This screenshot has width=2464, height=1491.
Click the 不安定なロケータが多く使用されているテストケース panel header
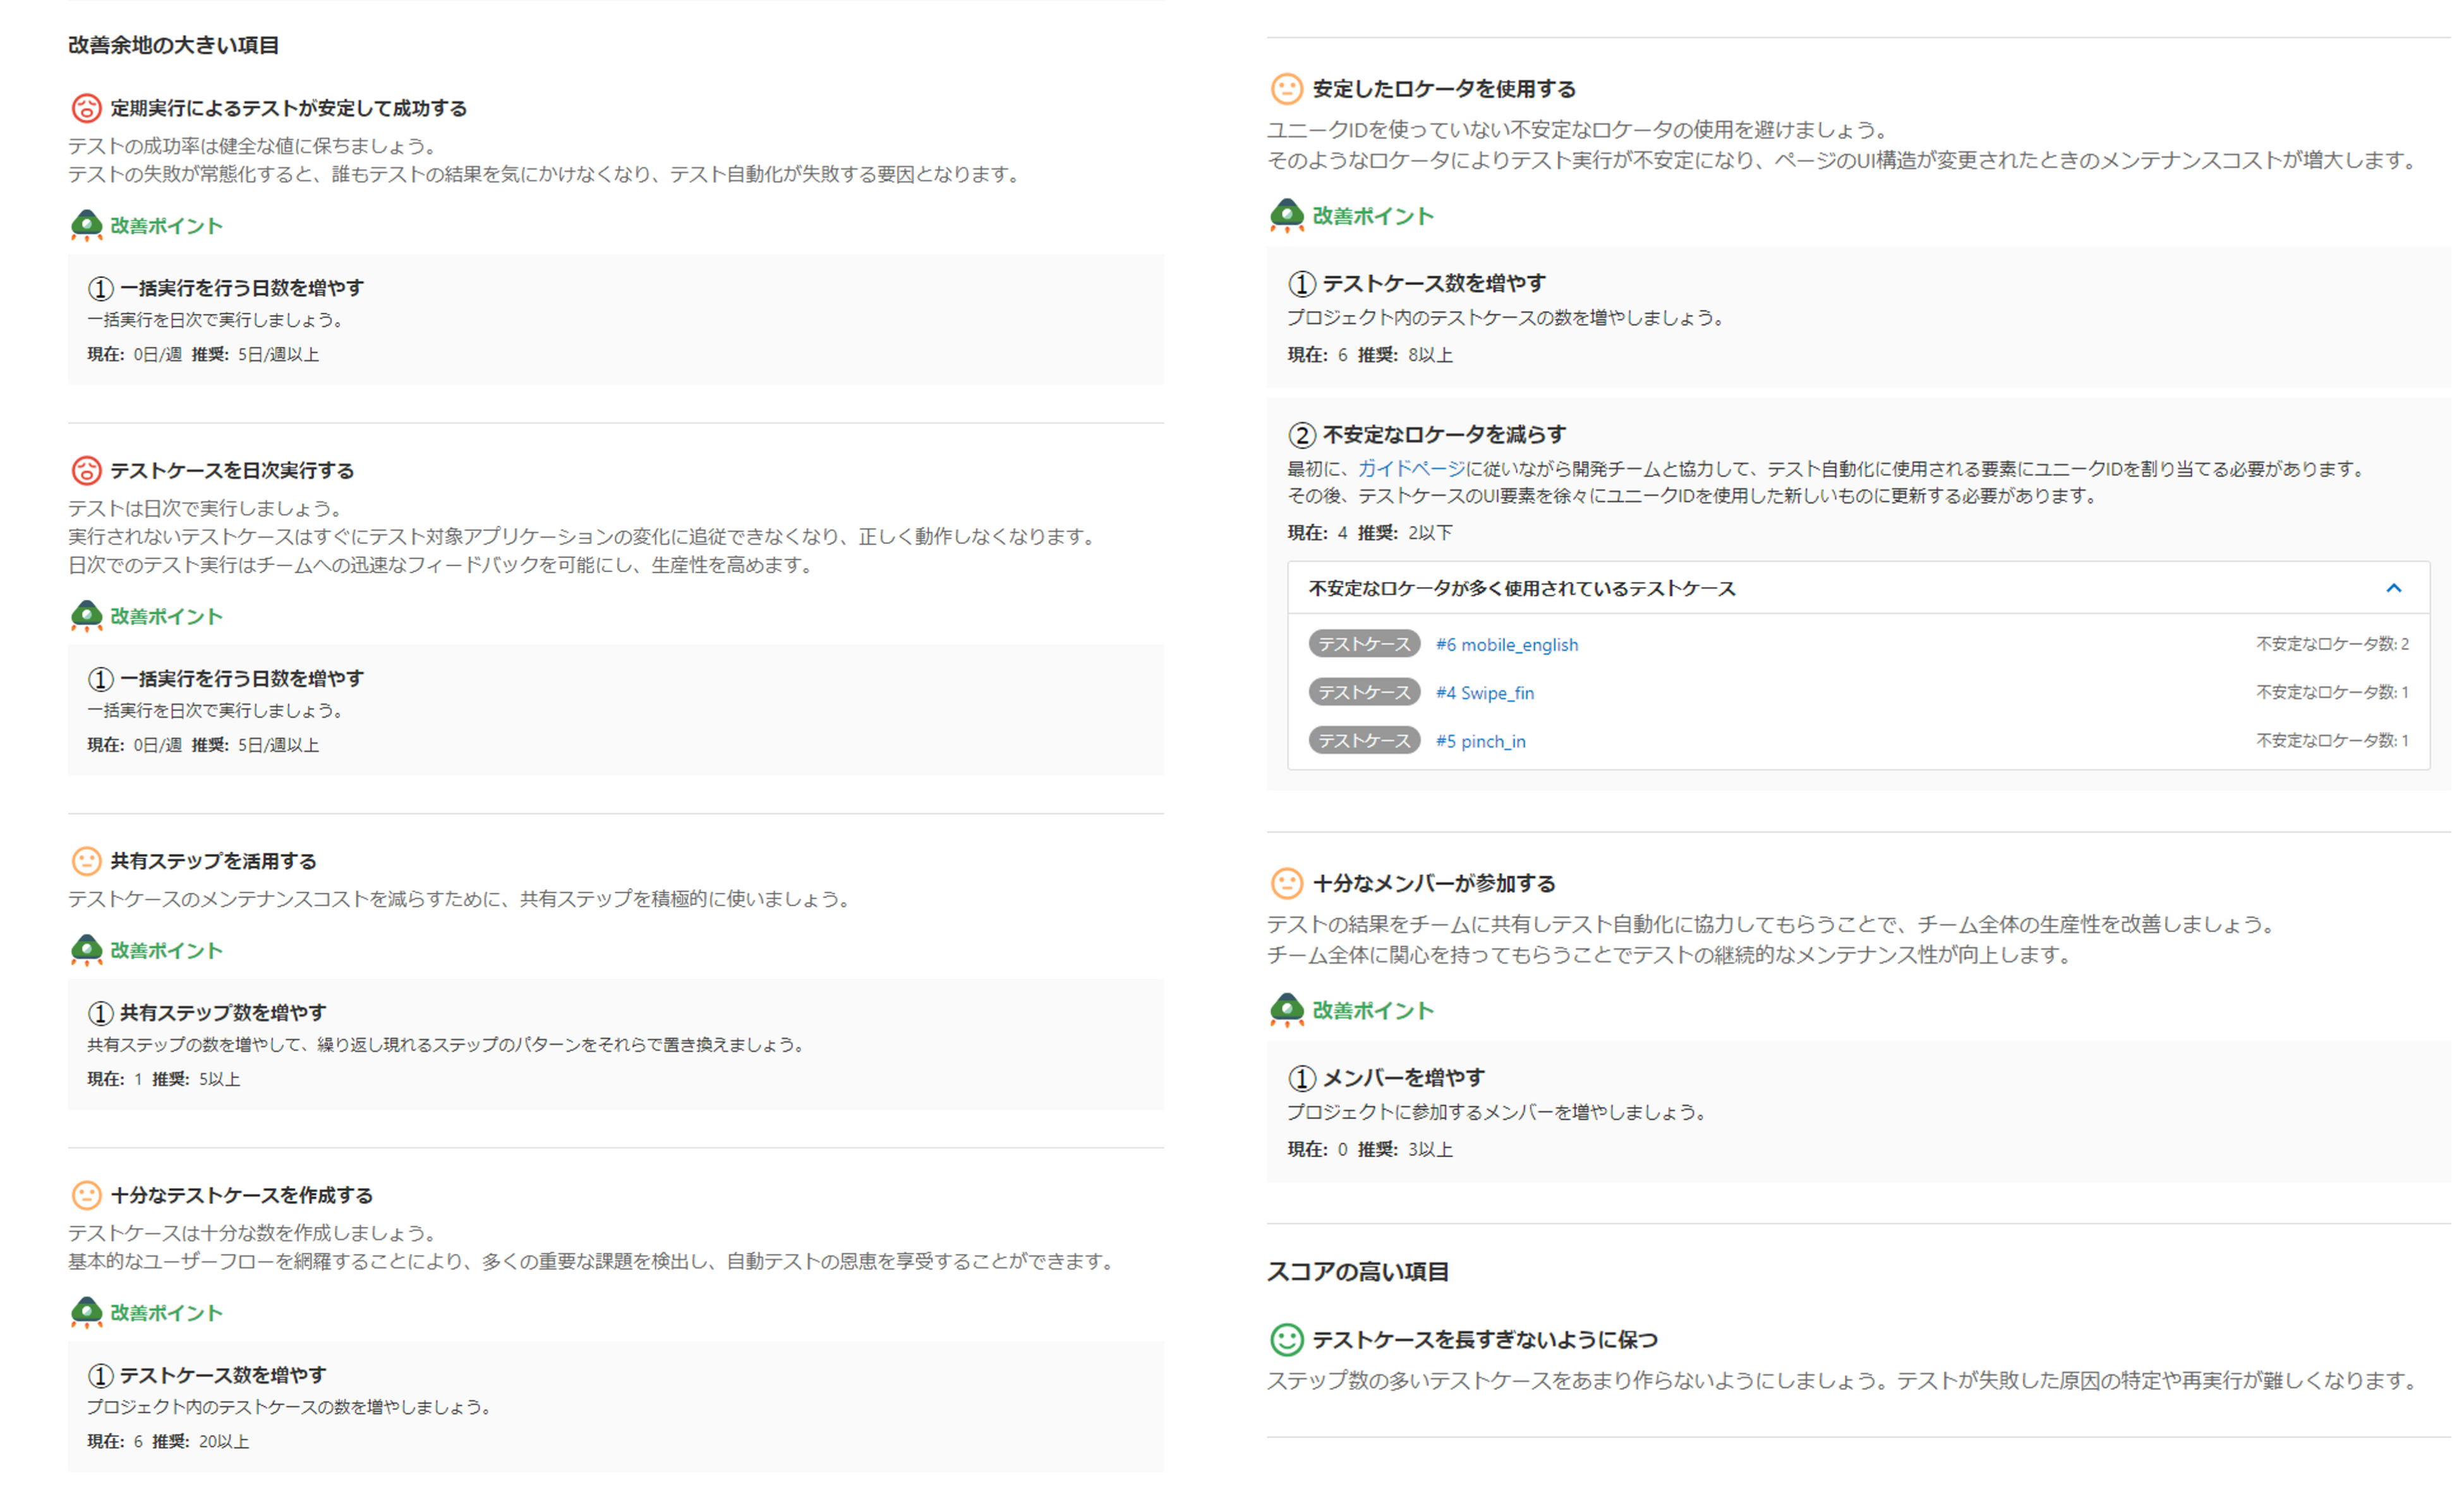point(1521,588)
